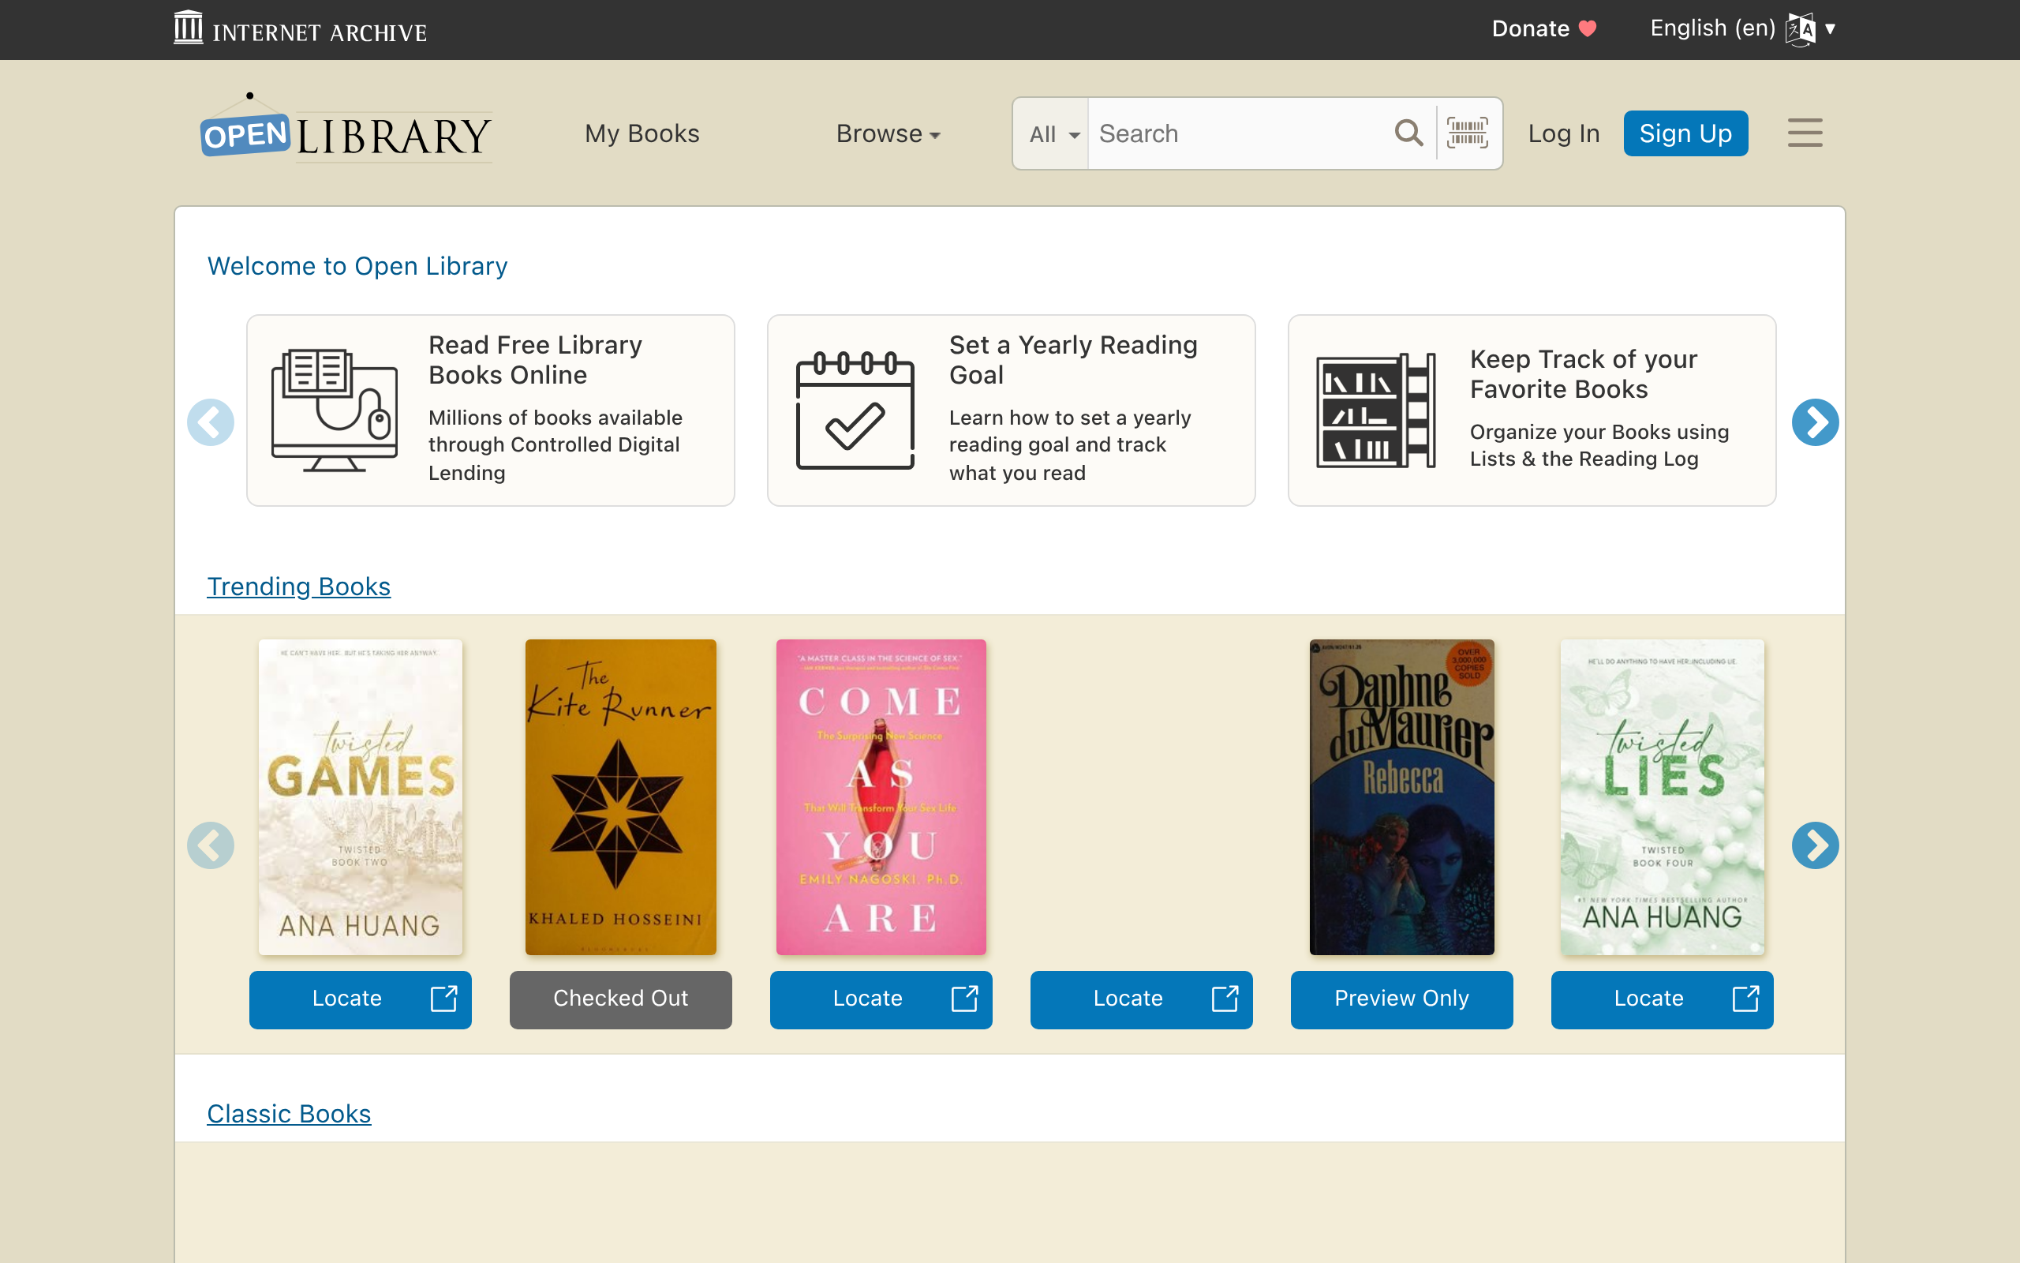Click 'Millions of books available' description text

click(x=555, y=444)
